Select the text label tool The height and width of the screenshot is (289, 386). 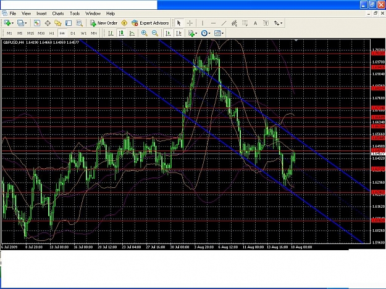point(266,23)
